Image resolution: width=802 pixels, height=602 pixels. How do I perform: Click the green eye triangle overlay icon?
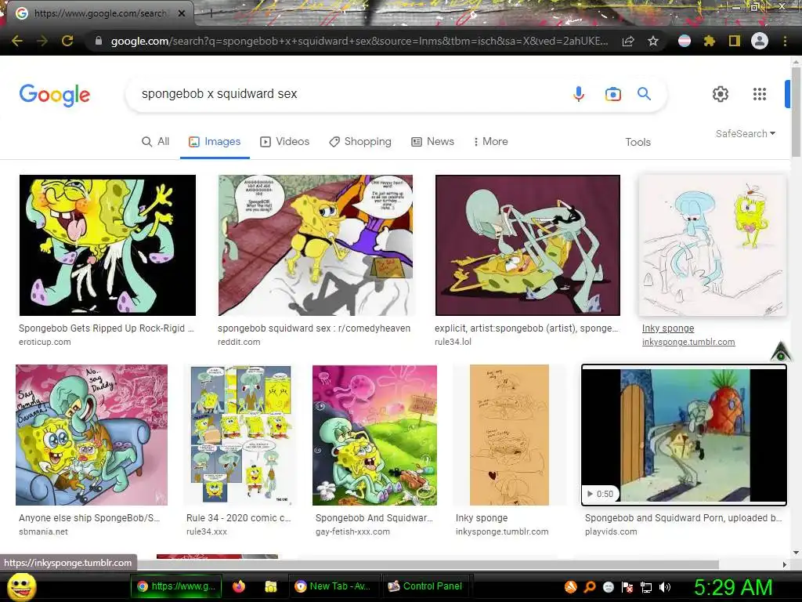tap(781, 352)
